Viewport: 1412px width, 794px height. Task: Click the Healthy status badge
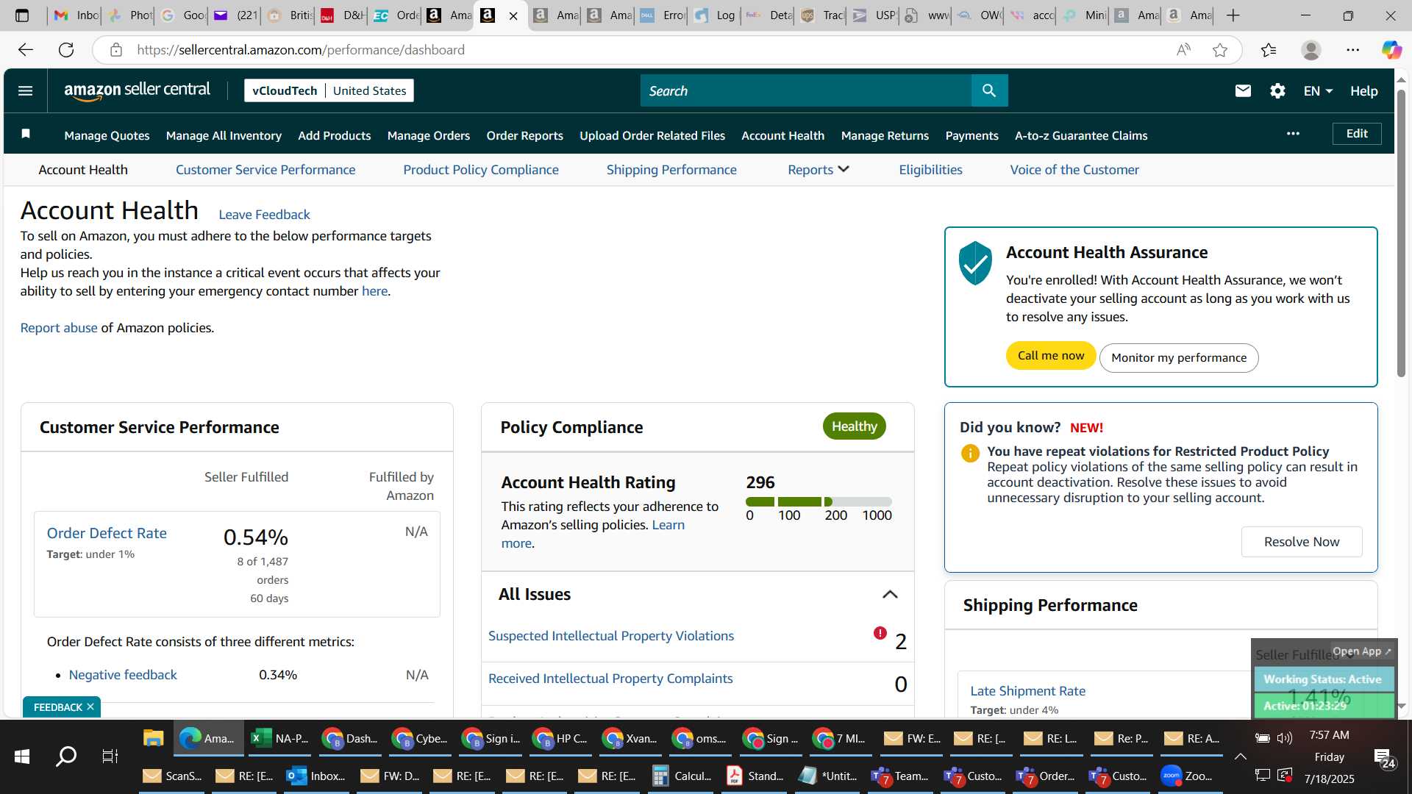coord(854,426)
